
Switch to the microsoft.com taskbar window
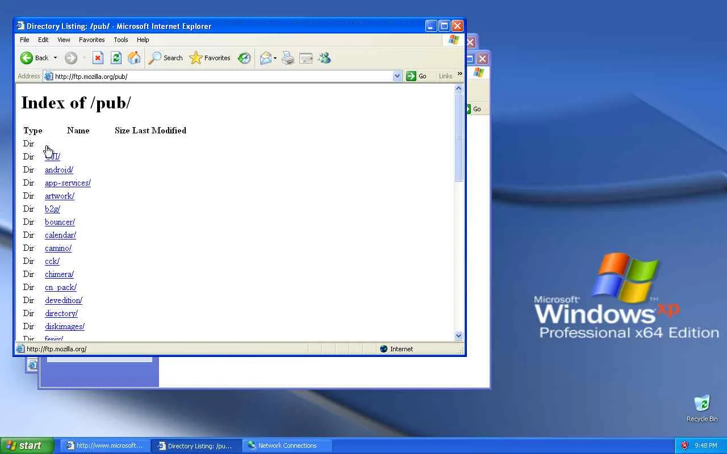click(x=106, y=445)
